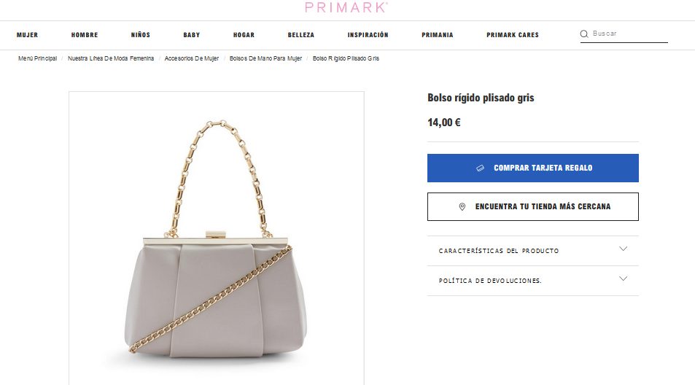Open the Hombre menu

pos(84,35)
